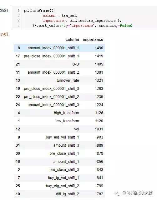Select the low_transform row

[59, 121]
